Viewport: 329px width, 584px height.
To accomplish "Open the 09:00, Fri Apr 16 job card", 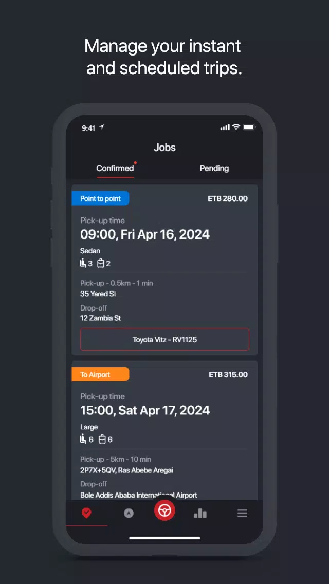I will [164, 270].
